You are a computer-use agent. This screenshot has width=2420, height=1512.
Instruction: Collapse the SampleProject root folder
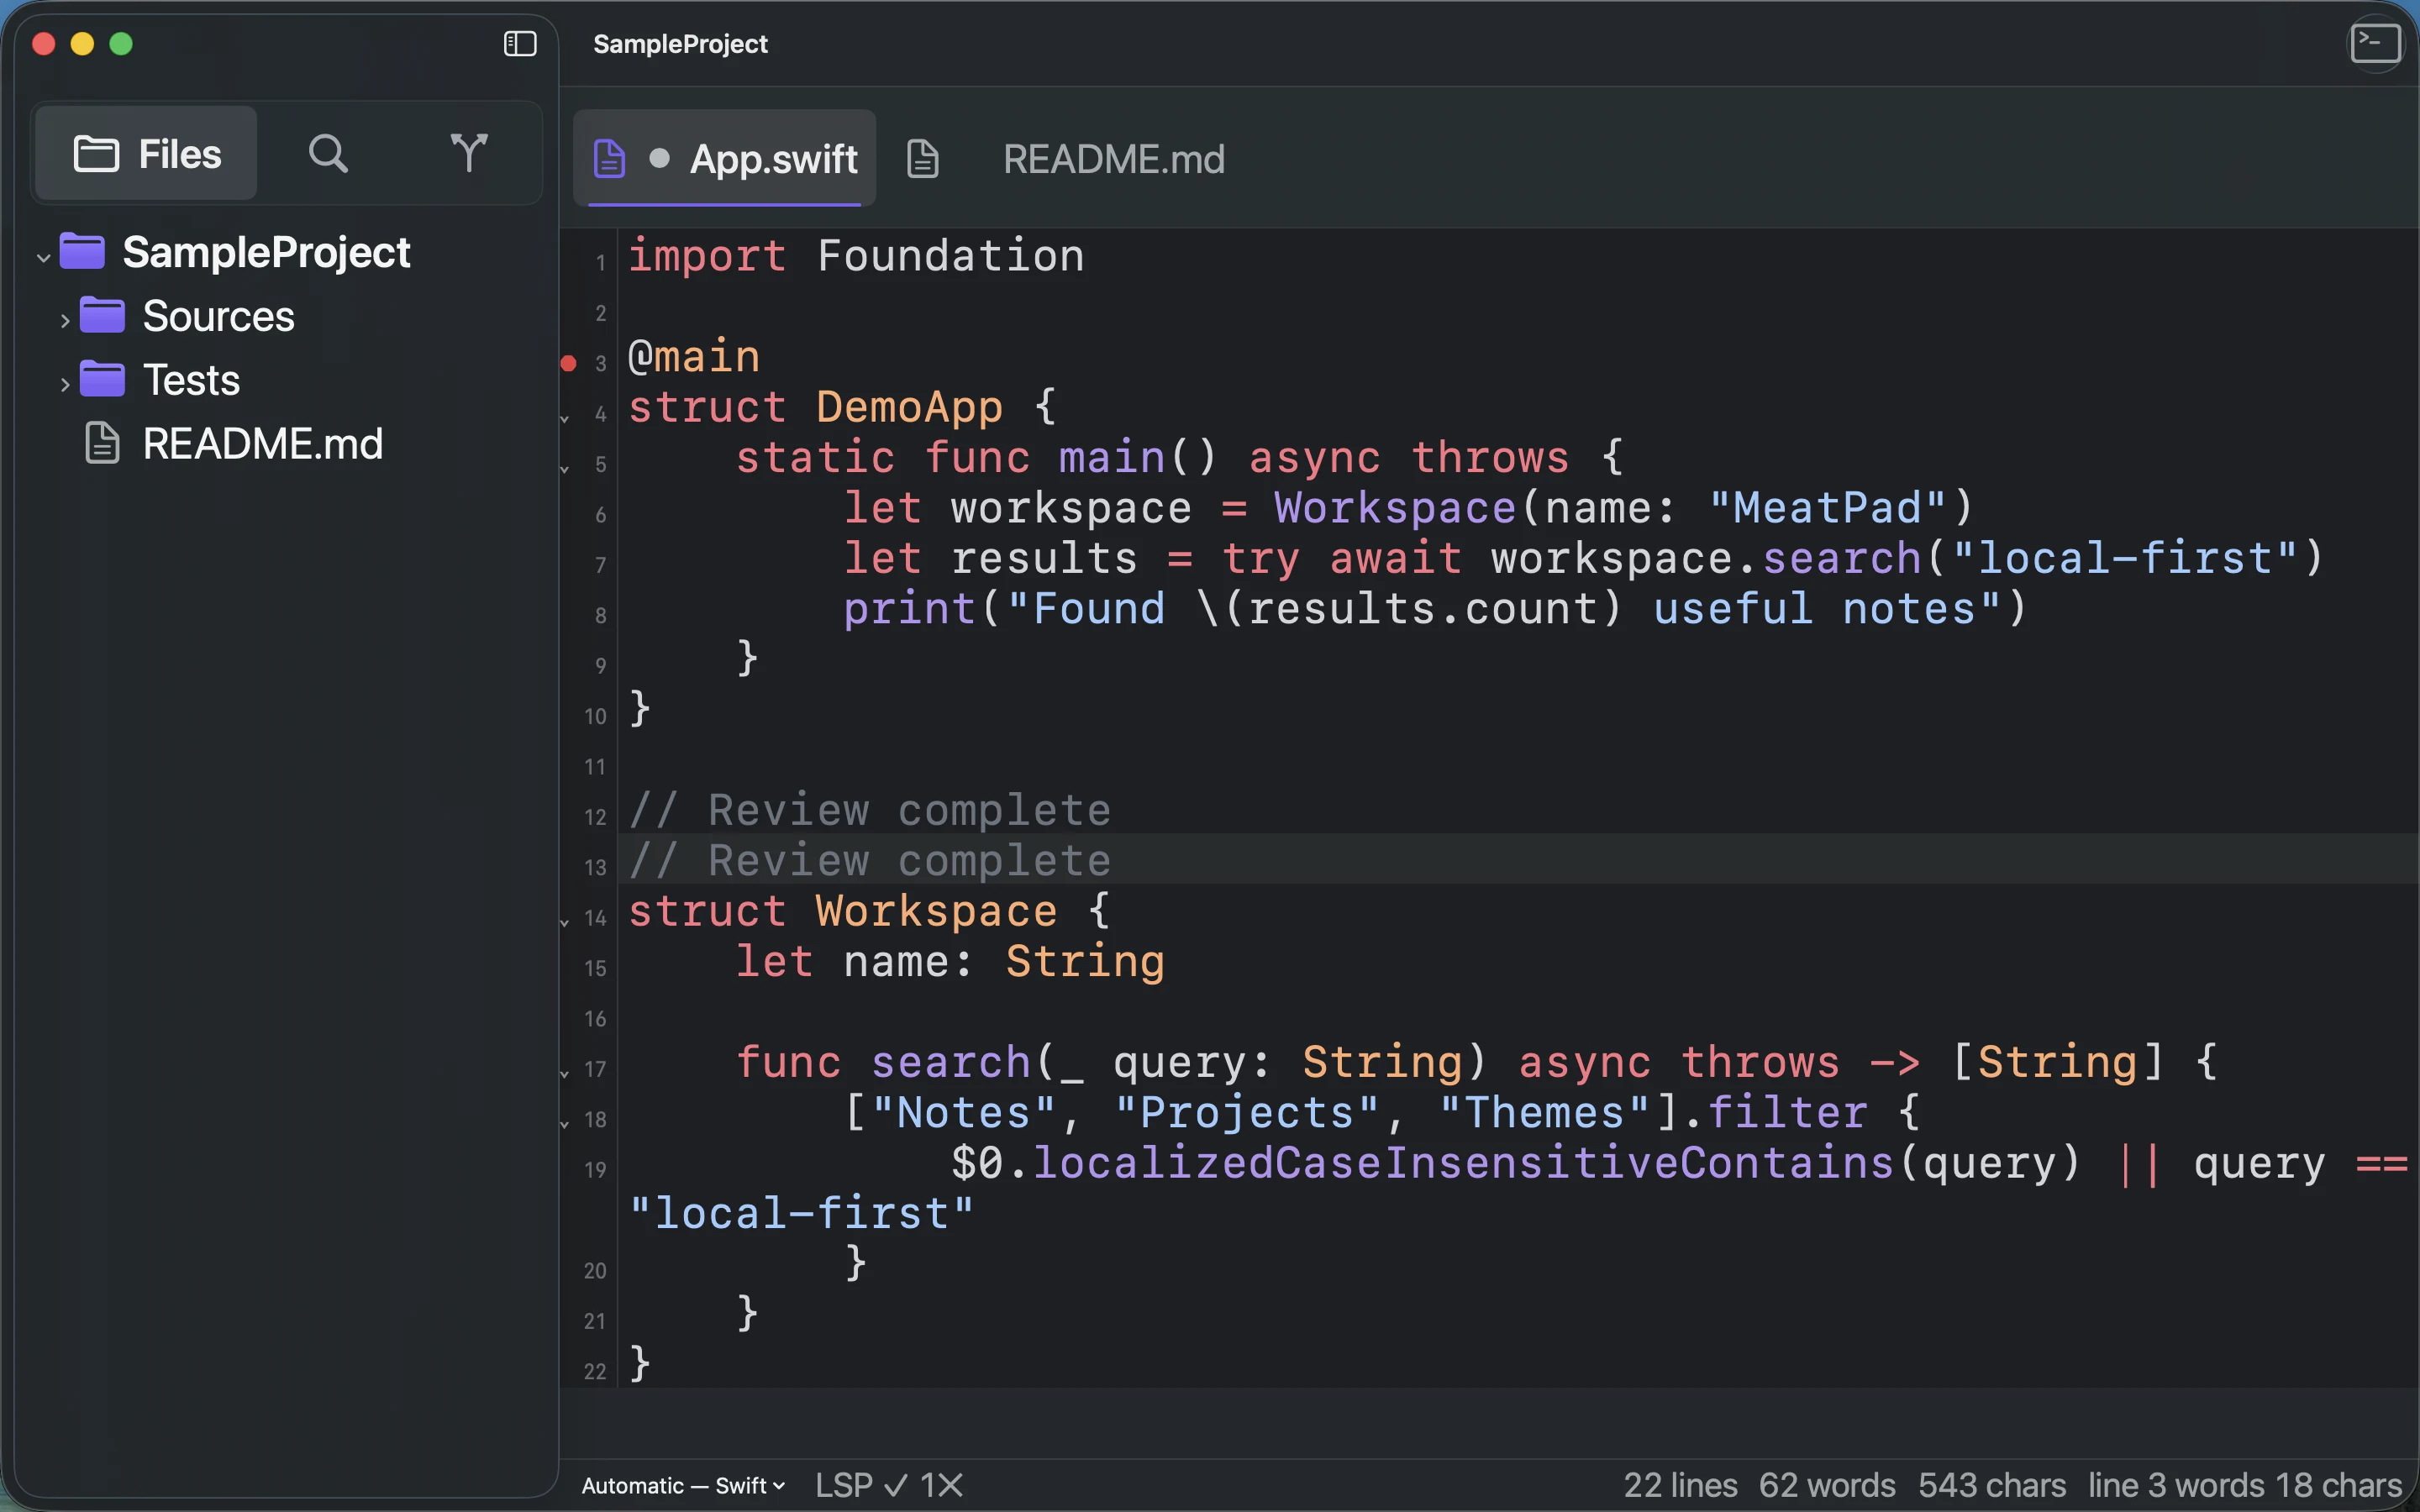click(43, 257)
